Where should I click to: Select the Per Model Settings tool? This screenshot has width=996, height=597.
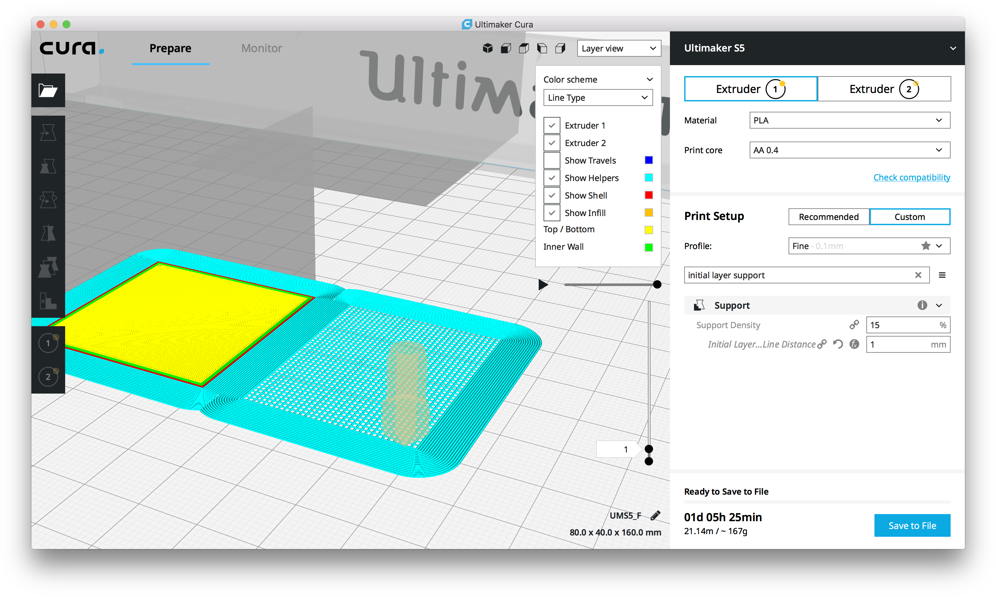[x=48, y=267]
